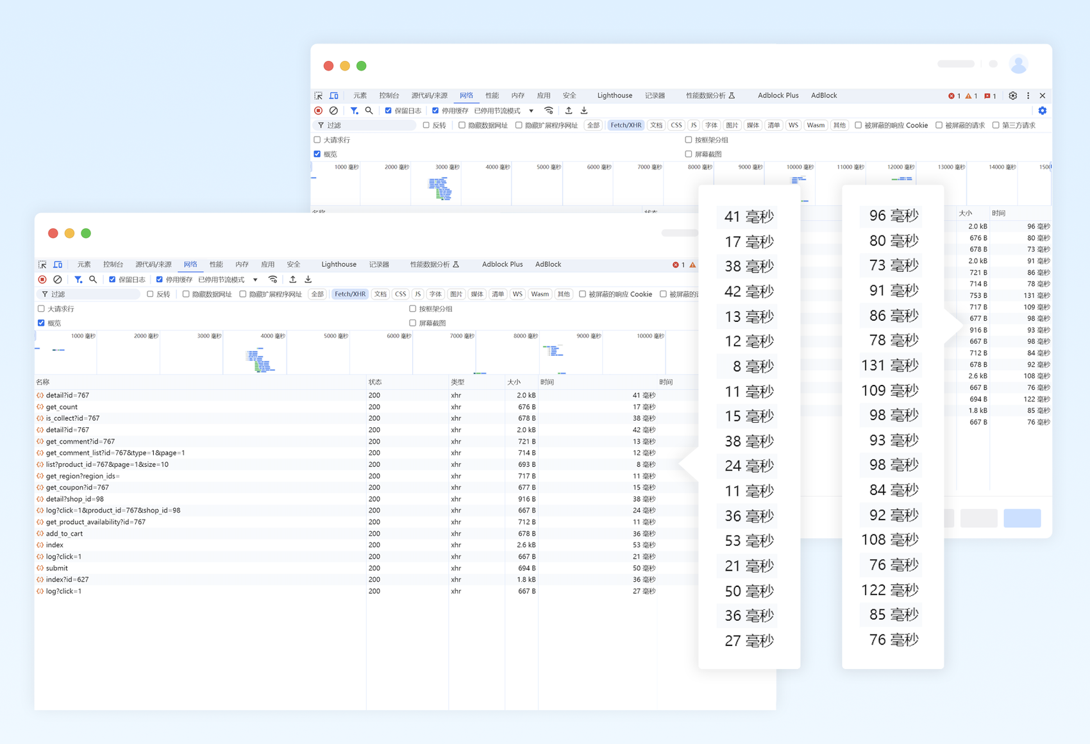The image size is (1090, 744).
Task: Open the network conditions wifi icon in the back window
Action: coord(548,111)
